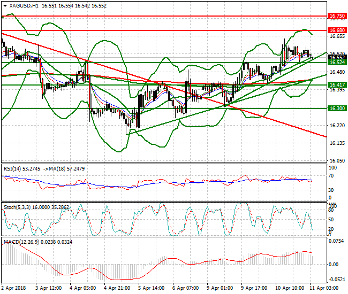Select the XAGUSD,H1 symbol title text
The height and width of the screenshot is (294, 348).
tap(24, 6)
